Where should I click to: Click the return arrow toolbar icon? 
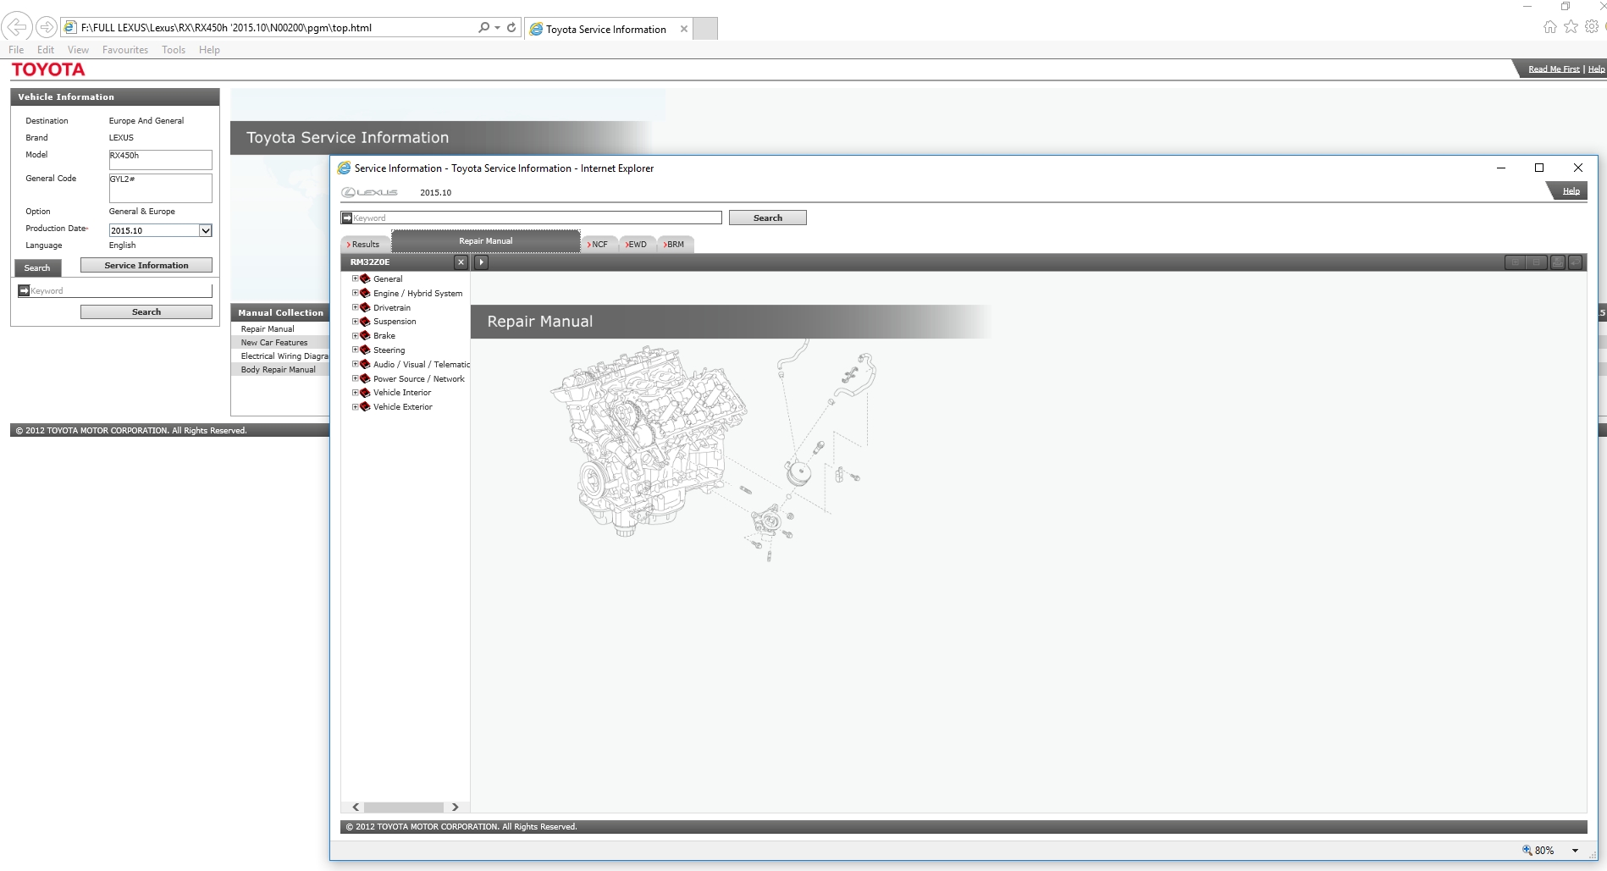[1575, 262]
